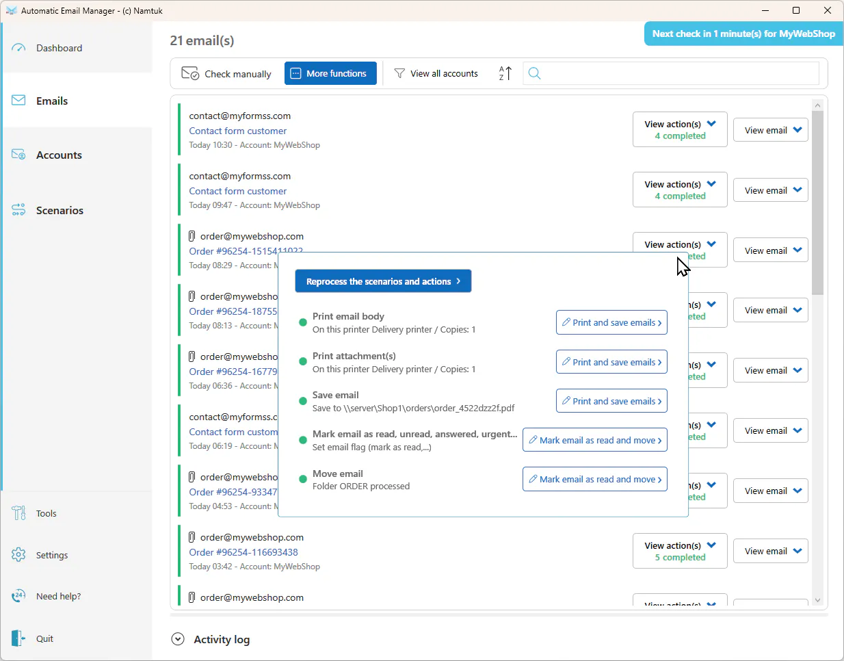Click green status dot for Save email
The height and width of the screenshot is (661, 844).
(303, 401)
